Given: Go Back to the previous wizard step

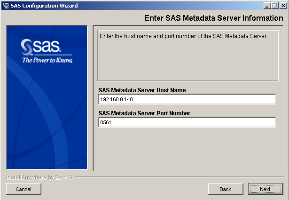Looking at the screenshot, I should point(226,189).
